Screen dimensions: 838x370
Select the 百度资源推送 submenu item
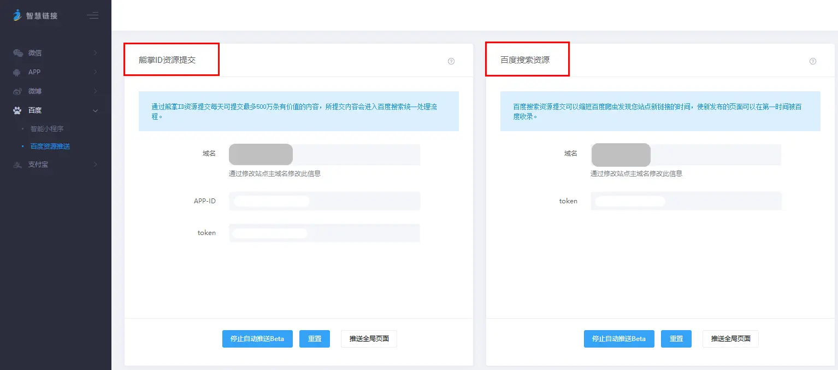click(50, 146)
